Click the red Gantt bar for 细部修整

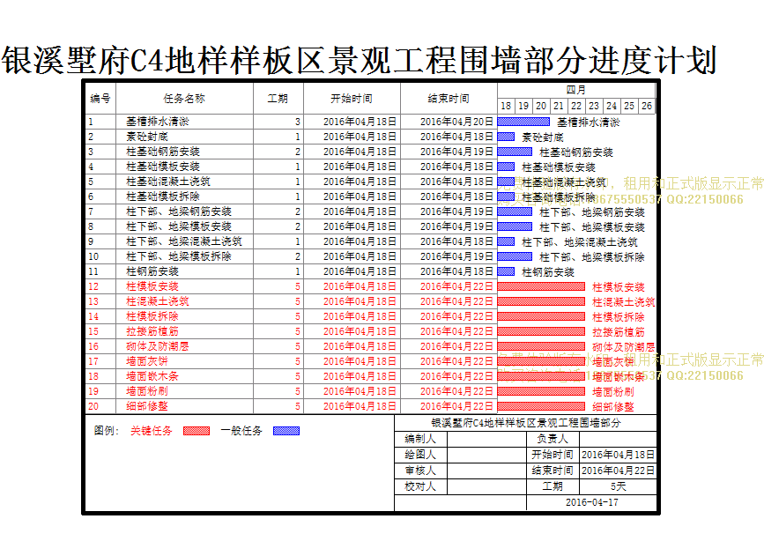pos(541,406)
